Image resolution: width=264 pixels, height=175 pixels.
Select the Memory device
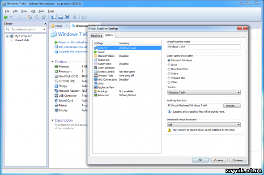click(x=64, y=67)
